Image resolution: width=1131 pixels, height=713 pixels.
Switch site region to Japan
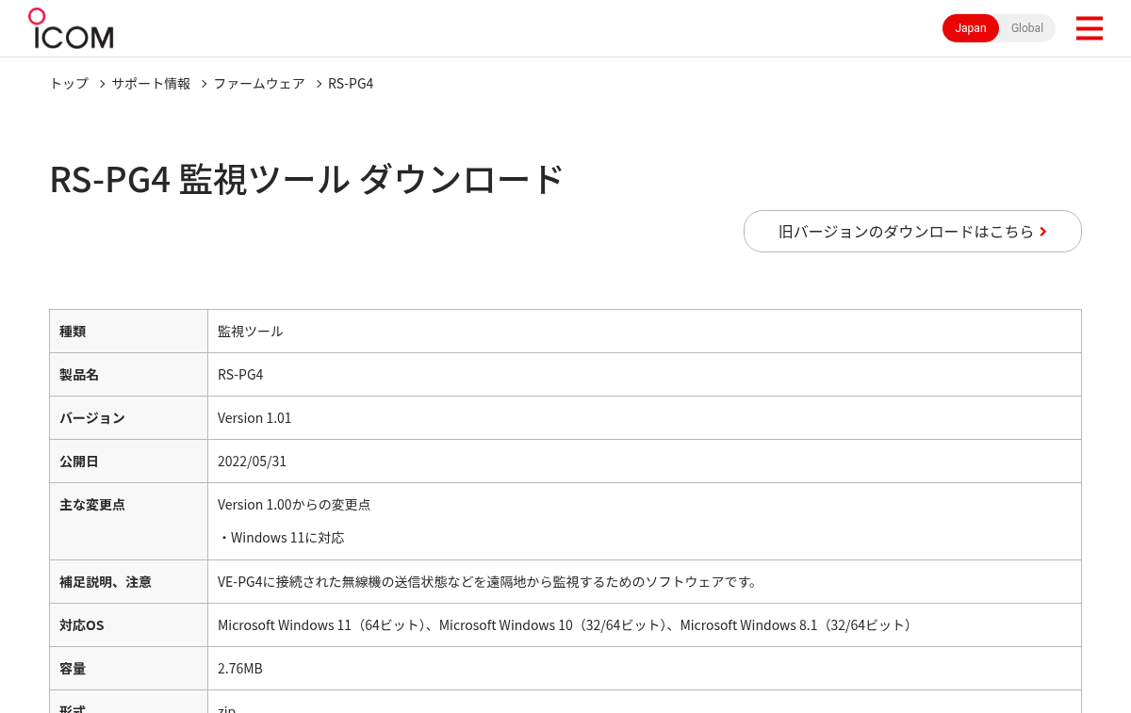click(971, 28)
